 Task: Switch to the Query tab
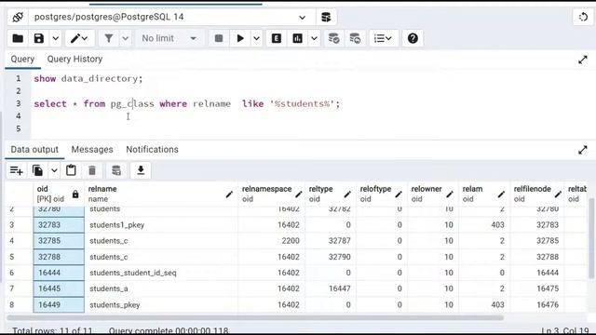[22, 60]
